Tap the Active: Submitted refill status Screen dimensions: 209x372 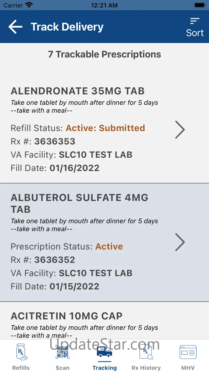point(105,128)
